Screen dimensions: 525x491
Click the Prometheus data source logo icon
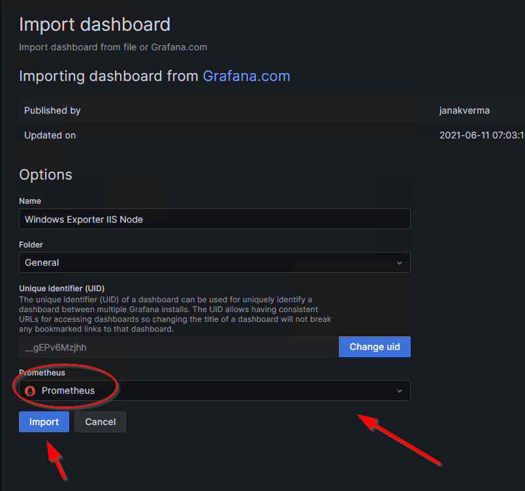29,390
